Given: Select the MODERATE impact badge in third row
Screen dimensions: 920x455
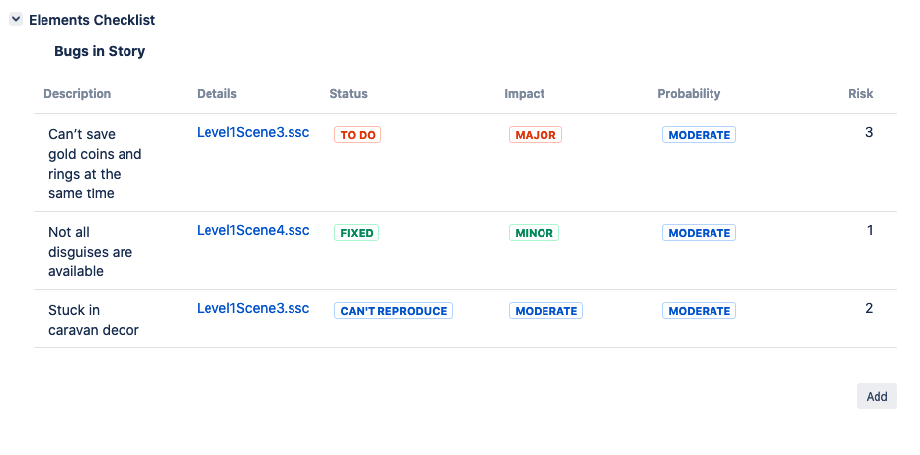Looking at the screenshot, I should 545,311.
